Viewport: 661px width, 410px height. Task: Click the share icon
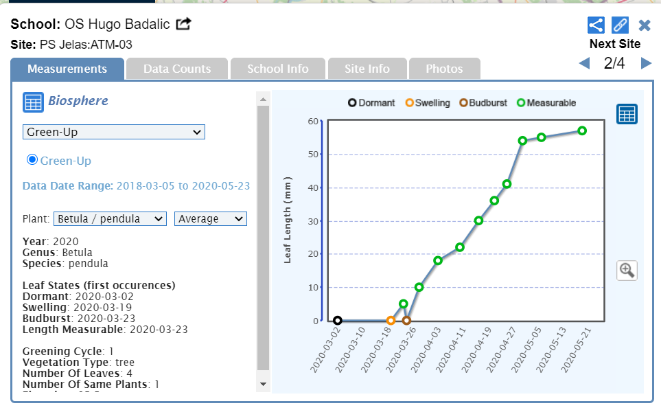click(596, 25)
